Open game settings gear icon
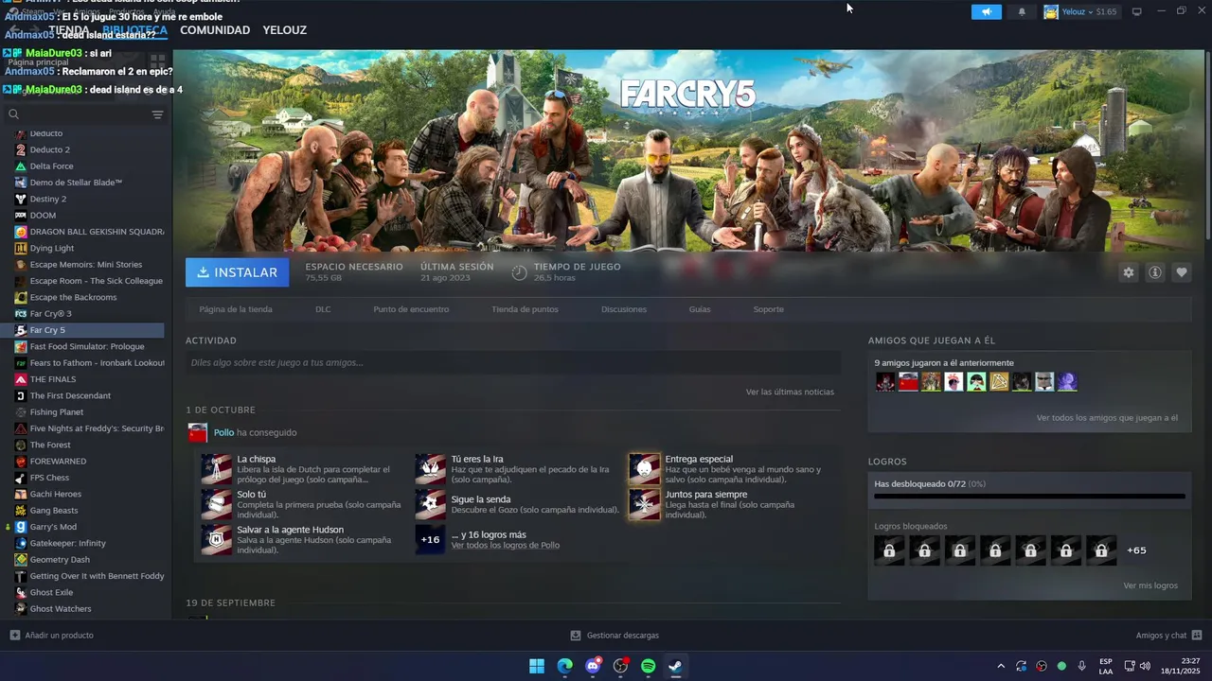1212x681 pixels. point(1128,272)
